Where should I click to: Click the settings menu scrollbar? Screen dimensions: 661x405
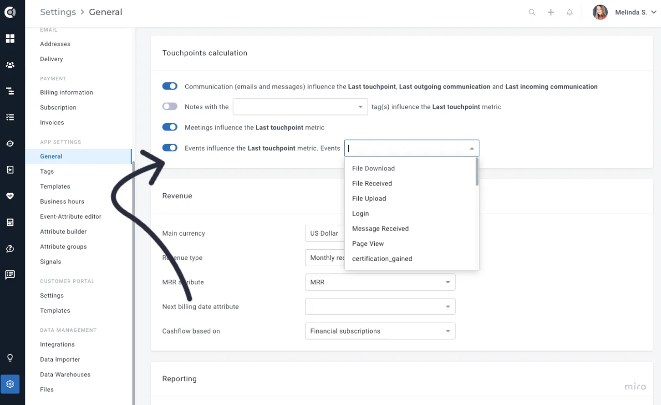coord(134,282)
